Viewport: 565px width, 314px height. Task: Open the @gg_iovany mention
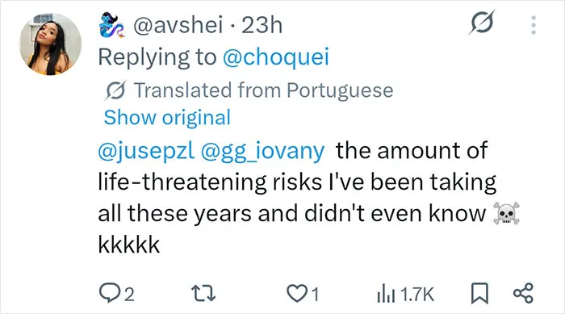pos(262,151)
